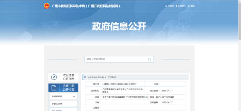The height and width of the screenshot is (111, 241).
Task: Click the 法定主动公开内容 breadcrumb link
Action: coord(96,77)
